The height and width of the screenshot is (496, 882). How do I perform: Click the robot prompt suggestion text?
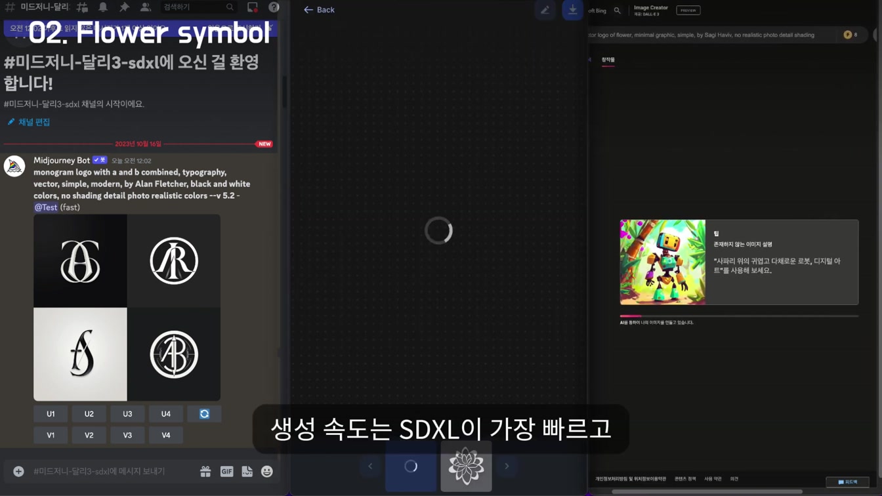click(776, 266)
